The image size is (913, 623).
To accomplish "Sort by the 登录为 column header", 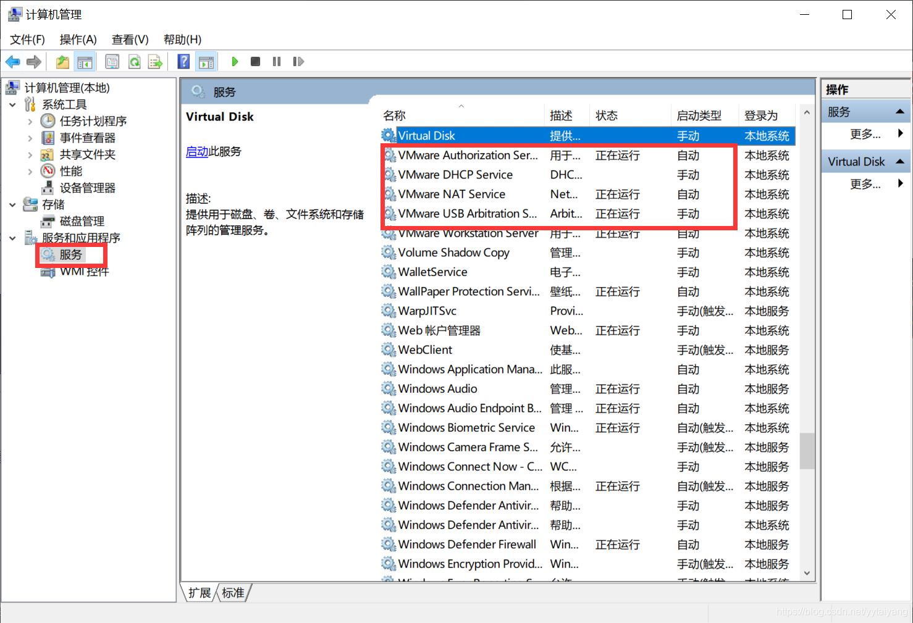I will coord(768,115).
